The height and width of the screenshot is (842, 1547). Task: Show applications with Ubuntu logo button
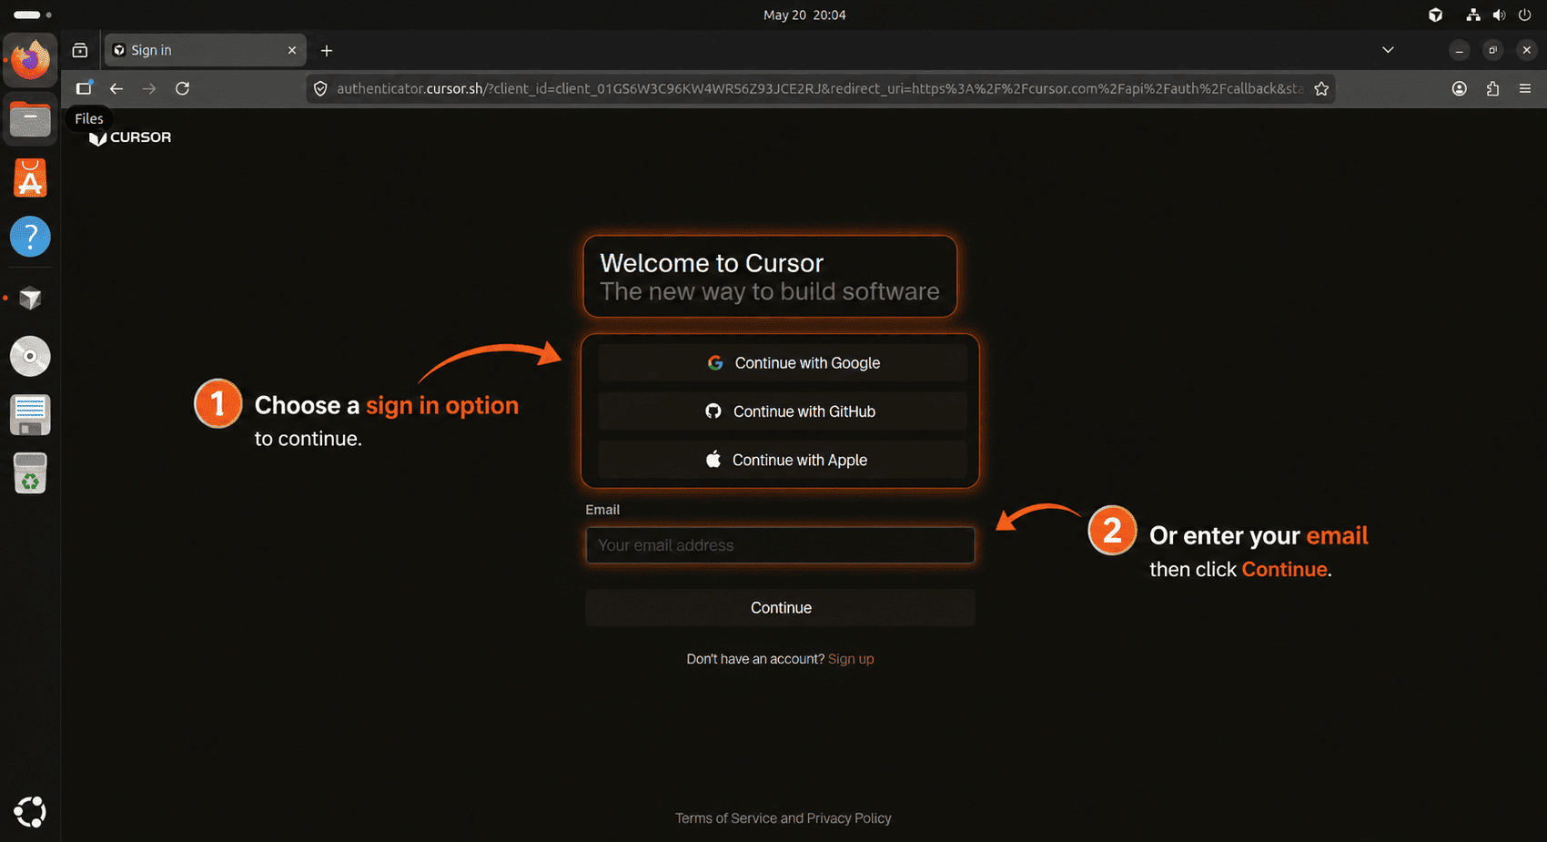30,812
